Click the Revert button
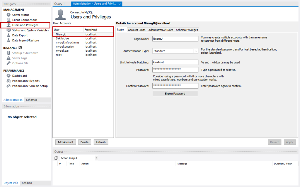300x187 pixels. click(275, 142)
